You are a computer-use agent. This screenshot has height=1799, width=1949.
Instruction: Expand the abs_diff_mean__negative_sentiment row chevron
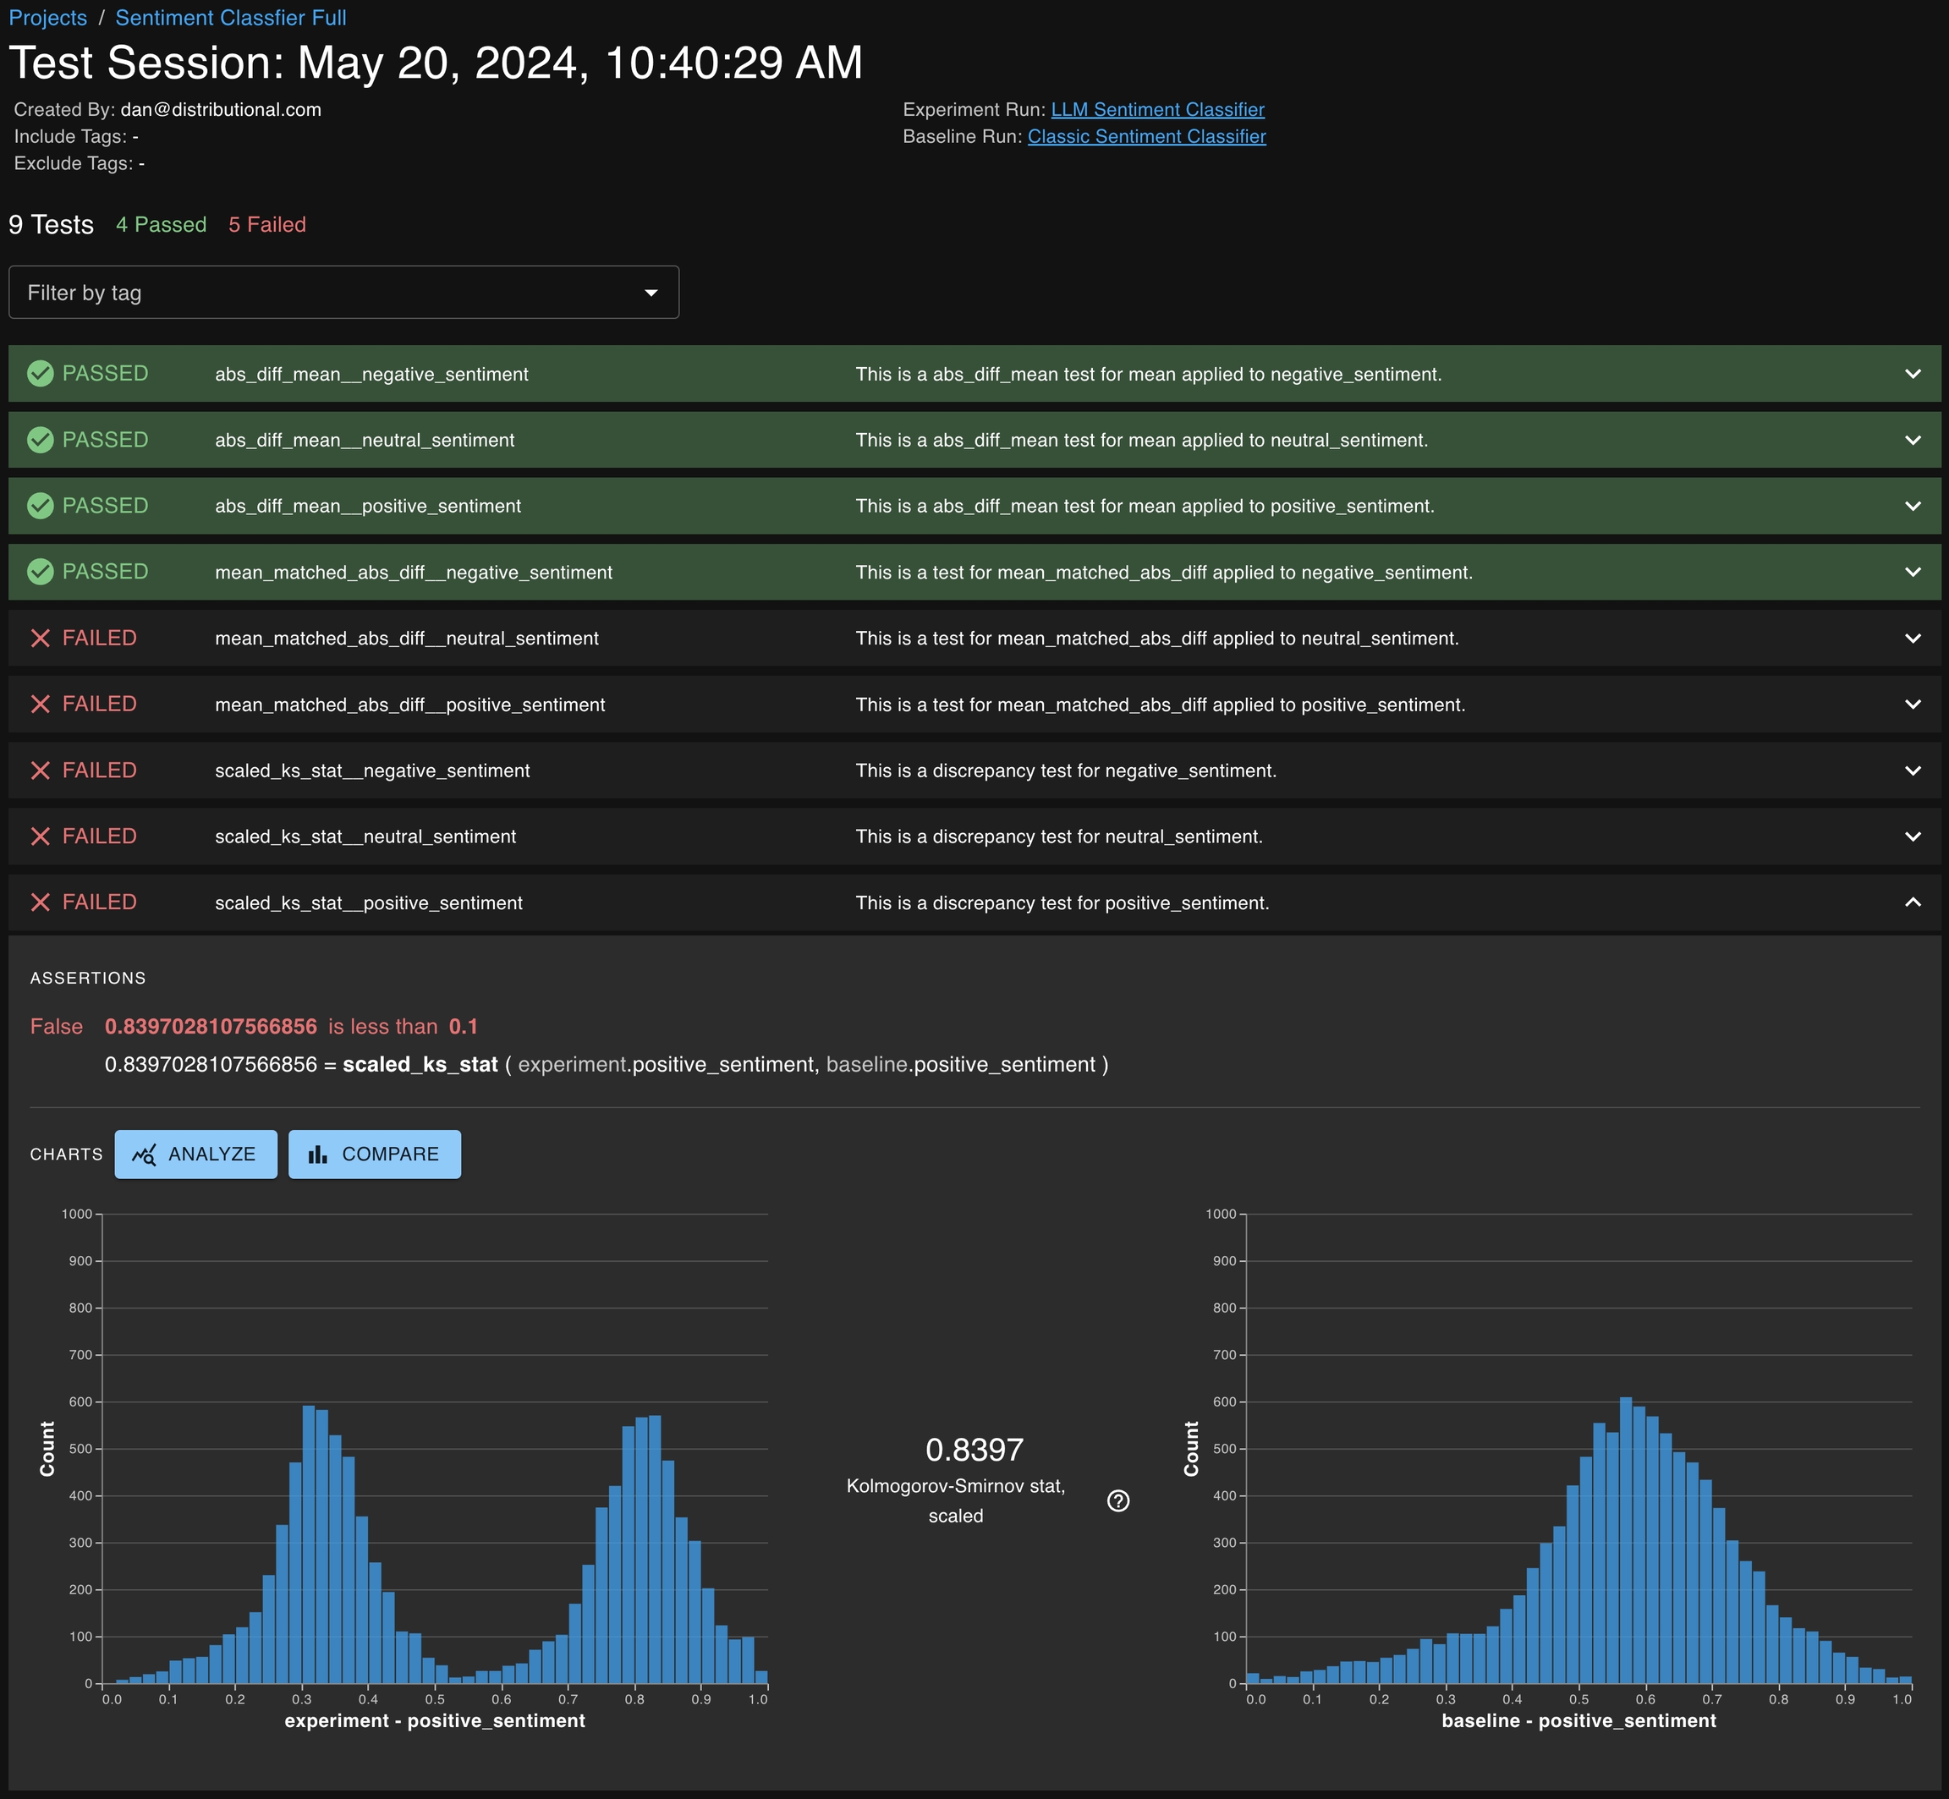point(1912,374)
